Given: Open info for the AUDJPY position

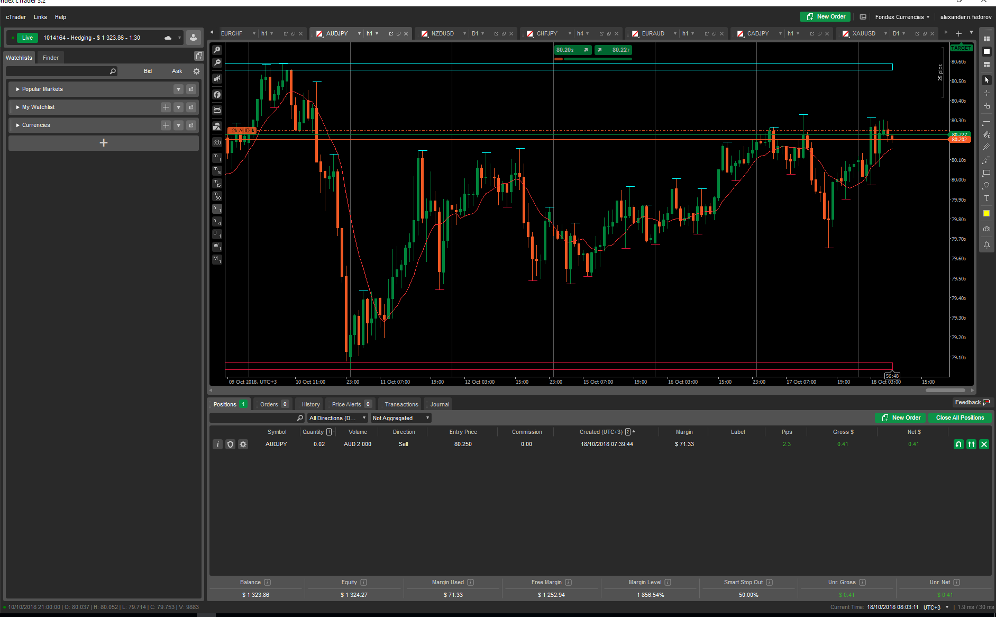Looking at the screenshot, I should click(217, 444).
